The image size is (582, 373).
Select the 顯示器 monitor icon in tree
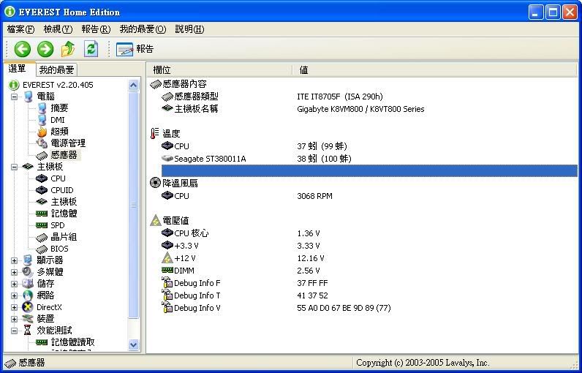coord(28,260)
